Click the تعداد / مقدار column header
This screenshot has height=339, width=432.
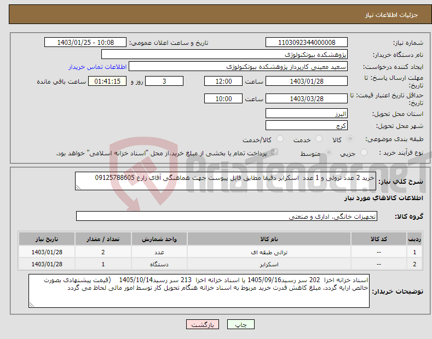coord(103,239)
